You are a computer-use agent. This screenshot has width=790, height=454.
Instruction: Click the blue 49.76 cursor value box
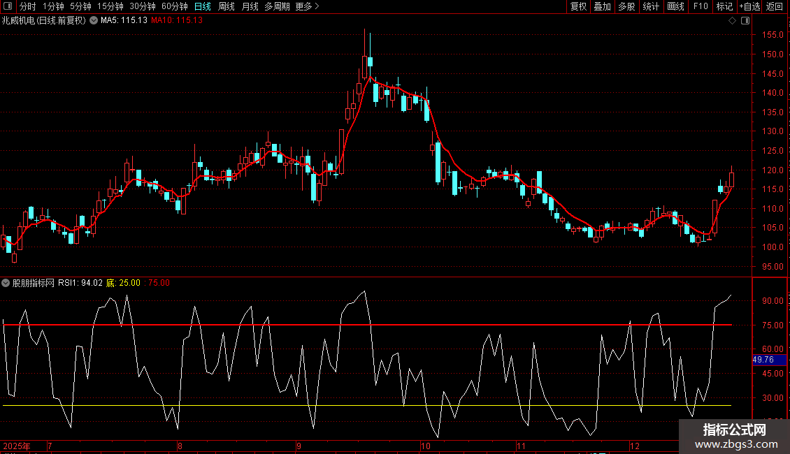[x=769, y=360]
